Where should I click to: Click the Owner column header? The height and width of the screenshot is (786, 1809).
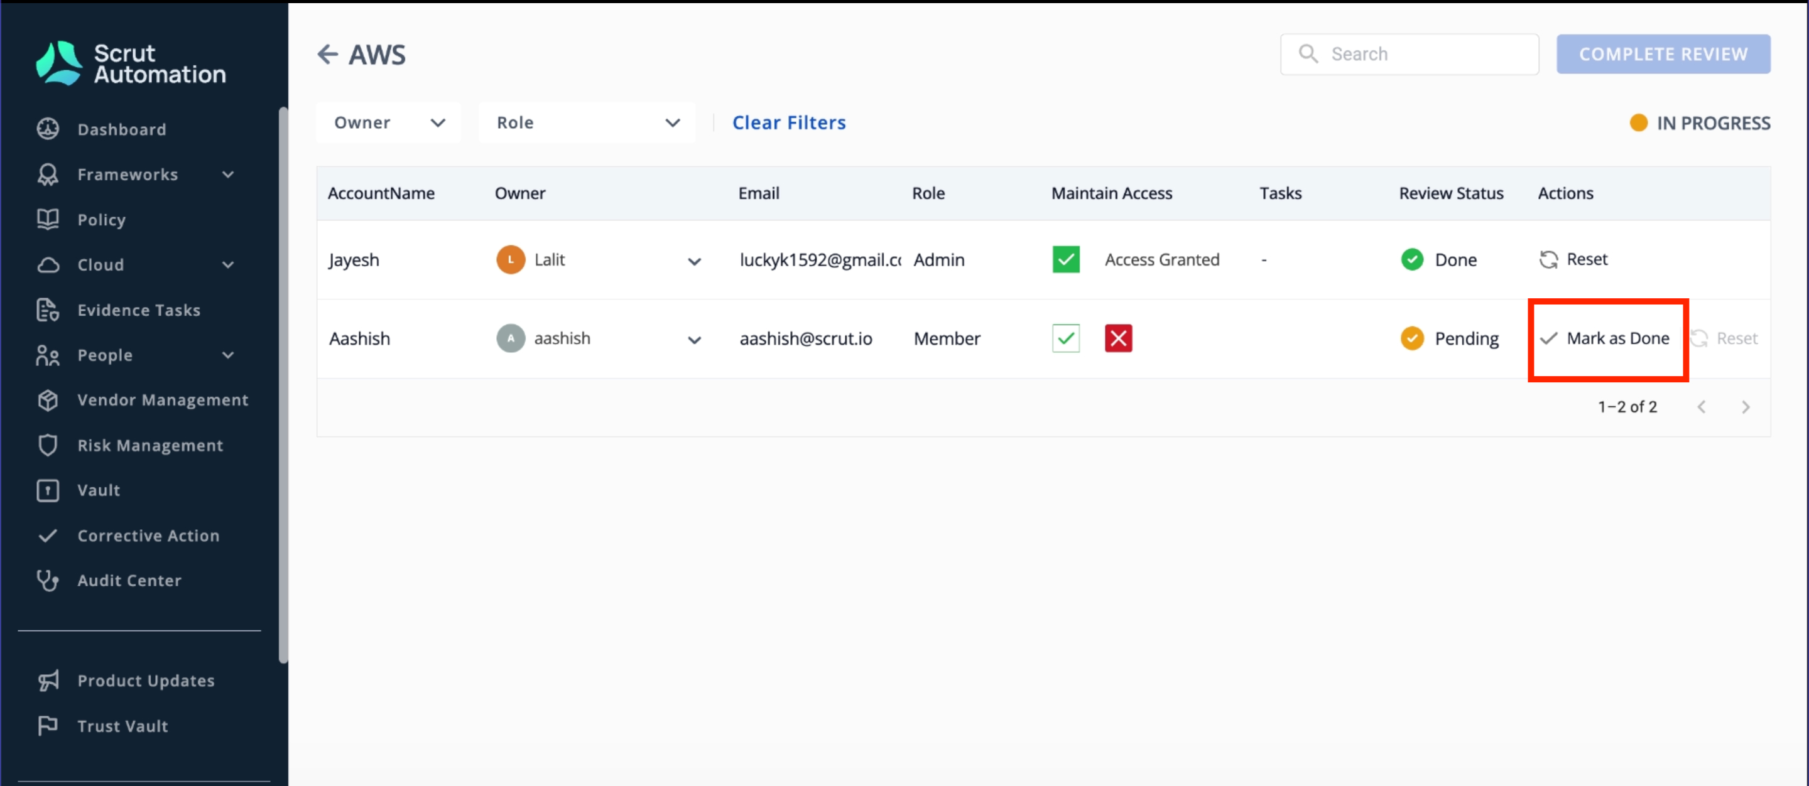pos(519,193)
